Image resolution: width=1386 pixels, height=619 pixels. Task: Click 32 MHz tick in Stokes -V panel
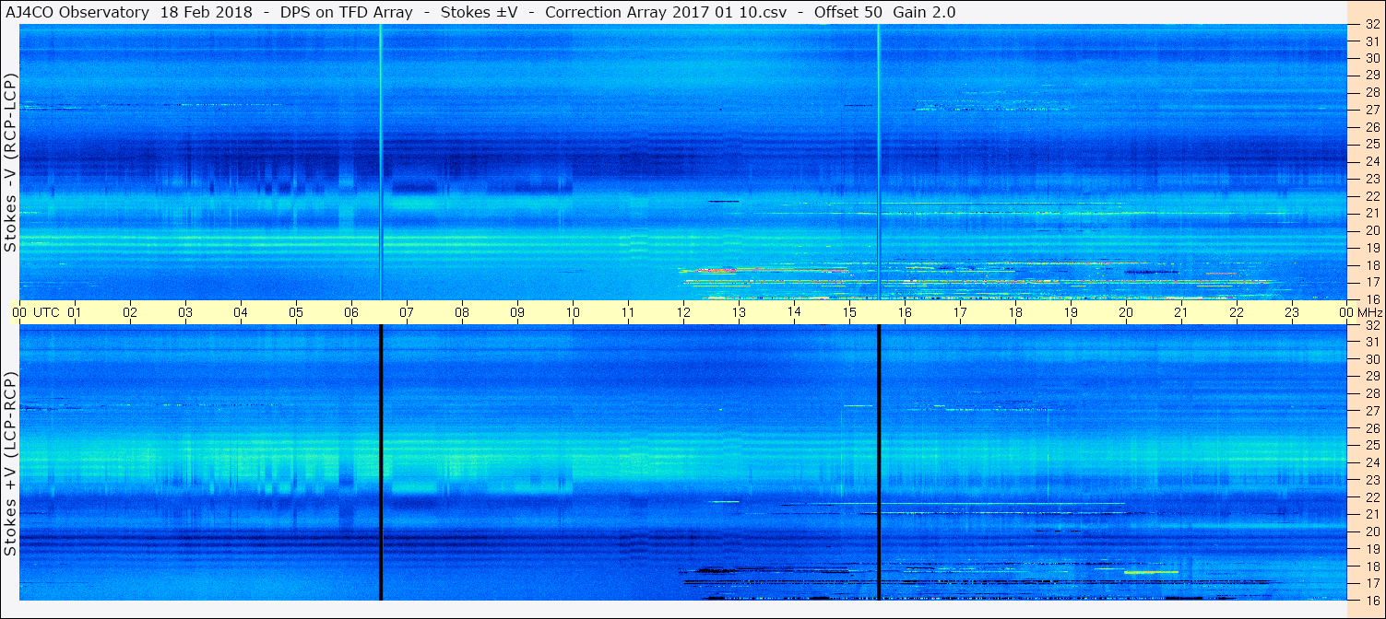pyautogui.click(x=1371, y=25)
